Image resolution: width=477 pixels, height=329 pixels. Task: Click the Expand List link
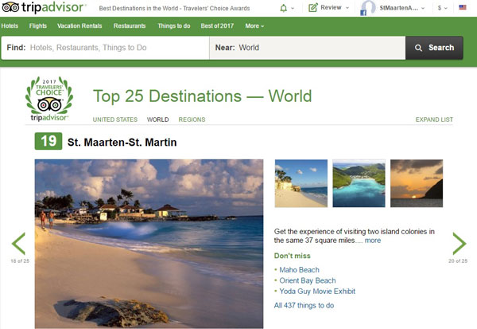434,119
